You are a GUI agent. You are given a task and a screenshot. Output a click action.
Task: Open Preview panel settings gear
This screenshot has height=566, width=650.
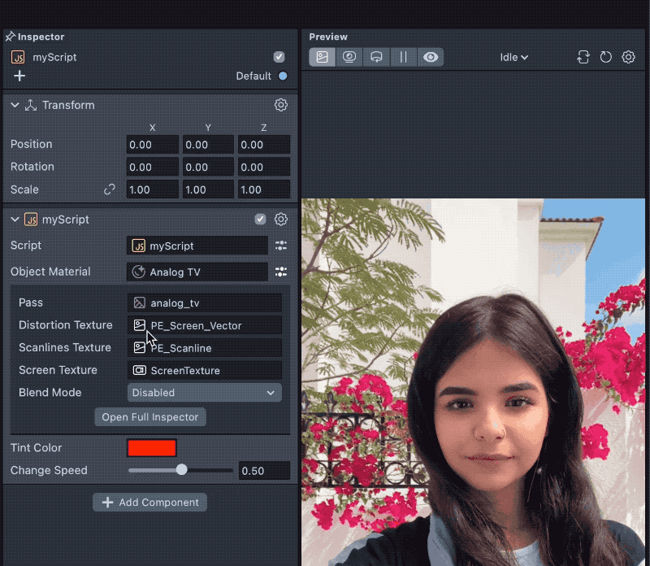[628, 58]
